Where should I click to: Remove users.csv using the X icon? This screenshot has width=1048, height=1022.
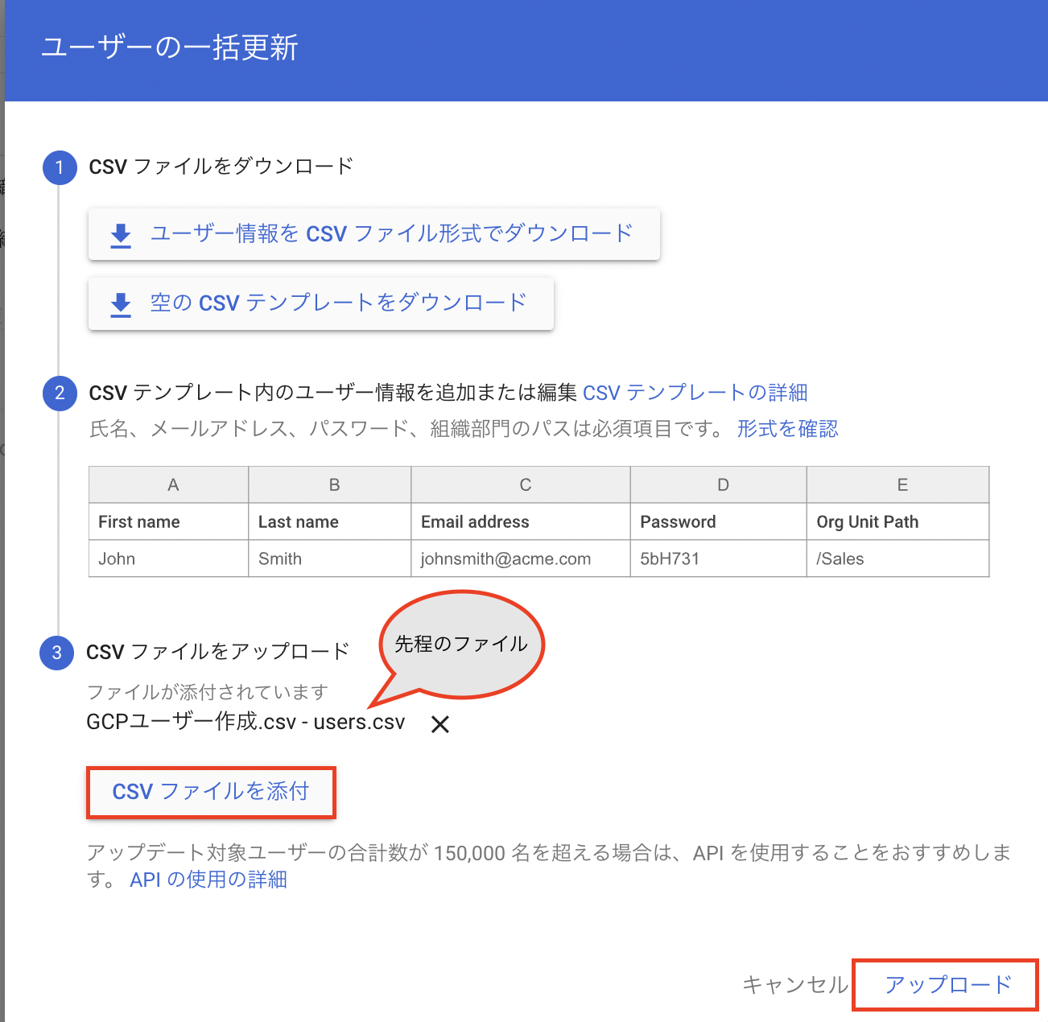pyautogui.click(x=440, y=724)
